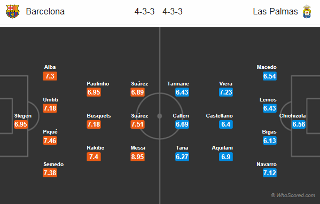Click the Calleri player name
320x204 pixels.
181,116
